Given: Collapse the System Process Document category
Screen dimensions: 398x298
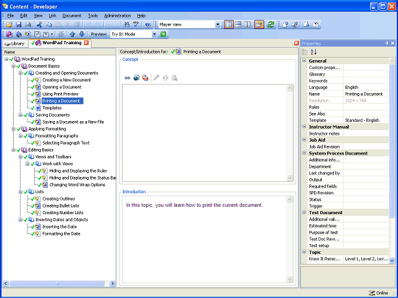Looking at the screenshot, I should 304,153.
